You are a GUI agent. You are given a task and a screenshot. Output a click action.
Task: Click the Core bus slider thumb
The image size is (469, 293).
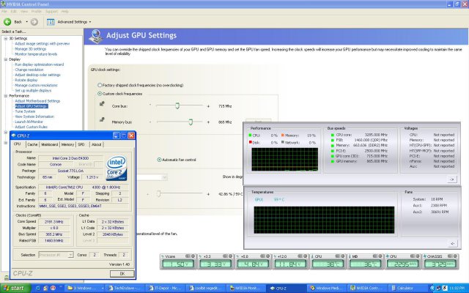177,105
